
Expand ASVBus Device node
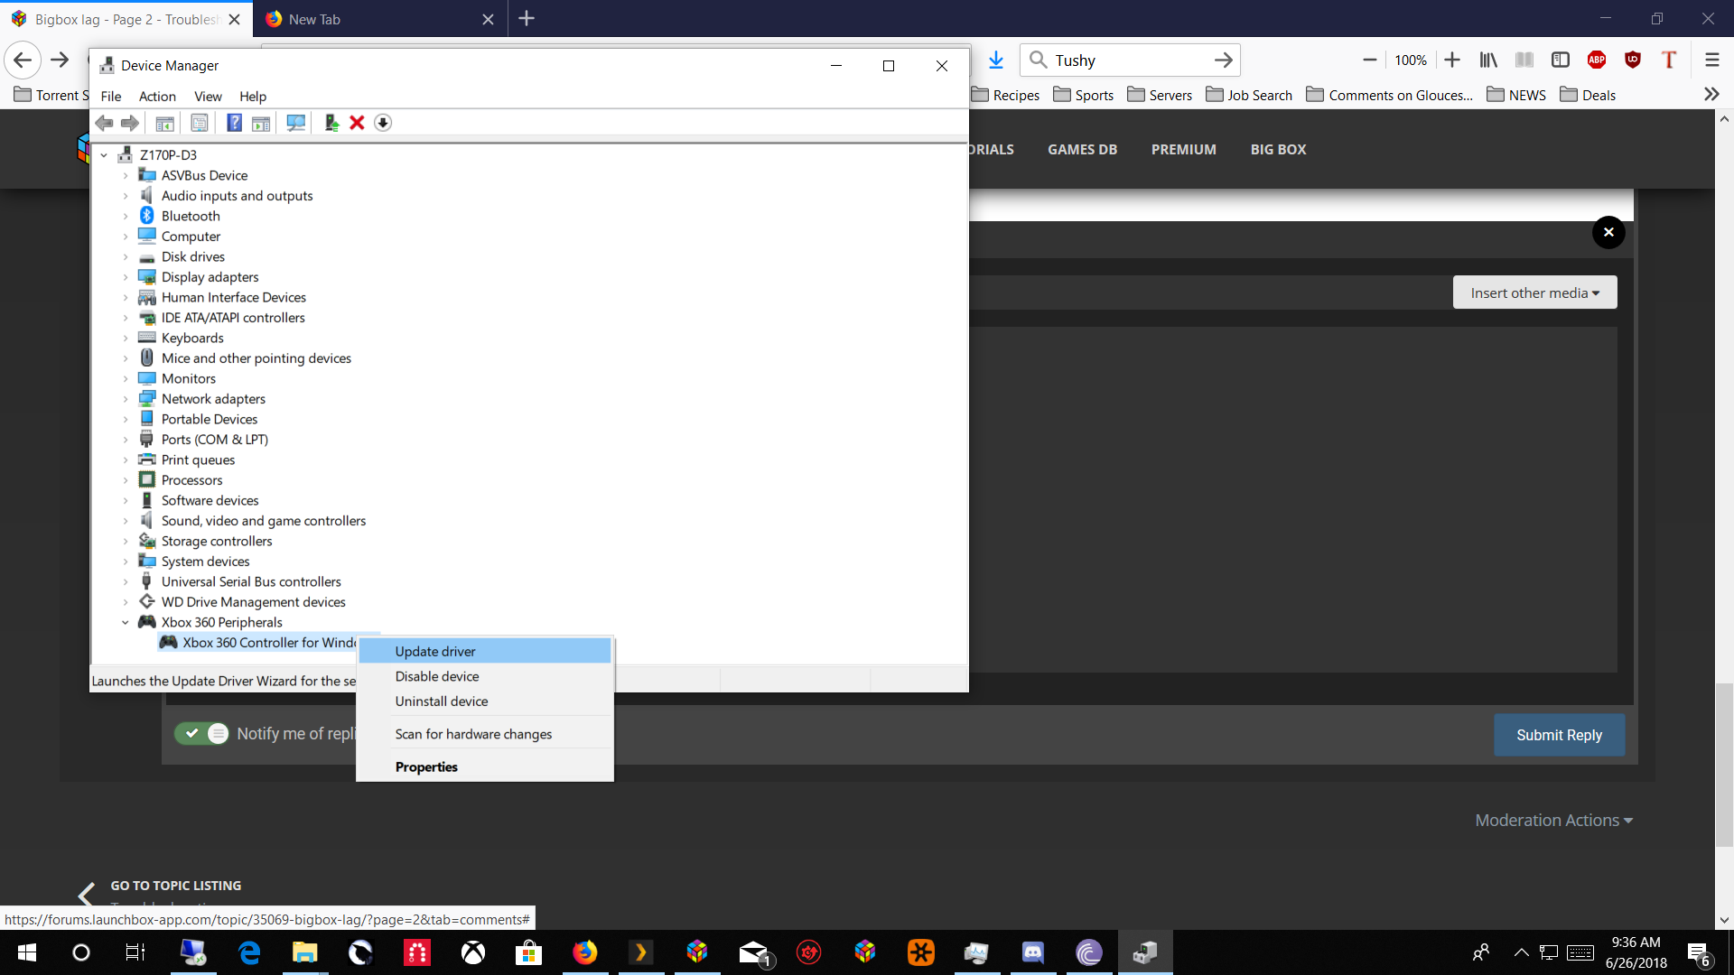click(126, 175)
